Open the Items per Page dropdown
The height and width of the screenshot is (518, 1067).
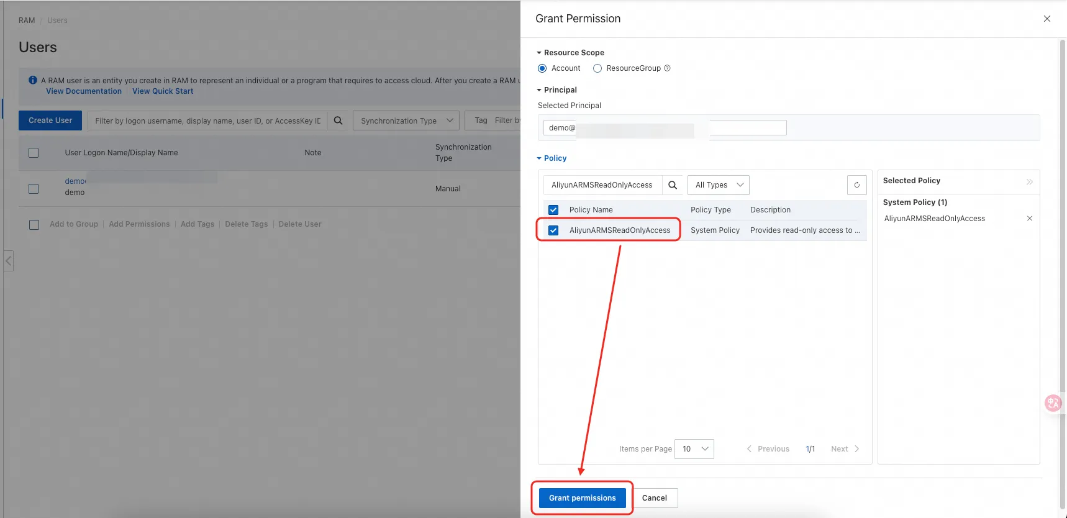pyautogui.click(x=694, y=449)
